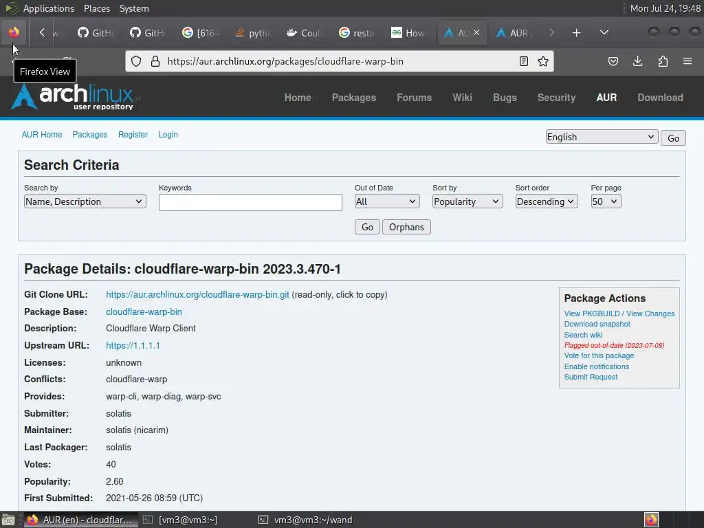List all tabs dropdown arrow
704x528 pixels.
click(x=604, y=32)
